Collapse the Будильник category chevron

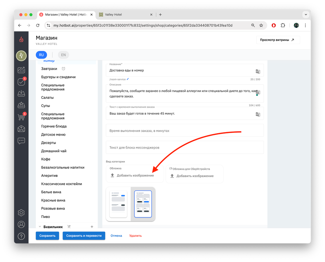(x=40, y=227)
